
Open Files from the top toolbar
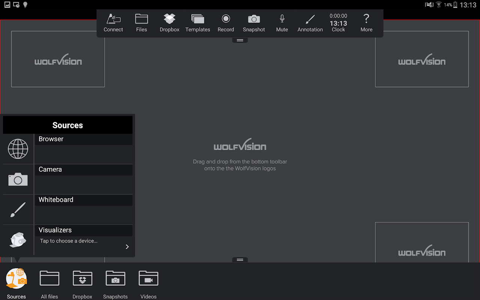click(x=141, y=23)
